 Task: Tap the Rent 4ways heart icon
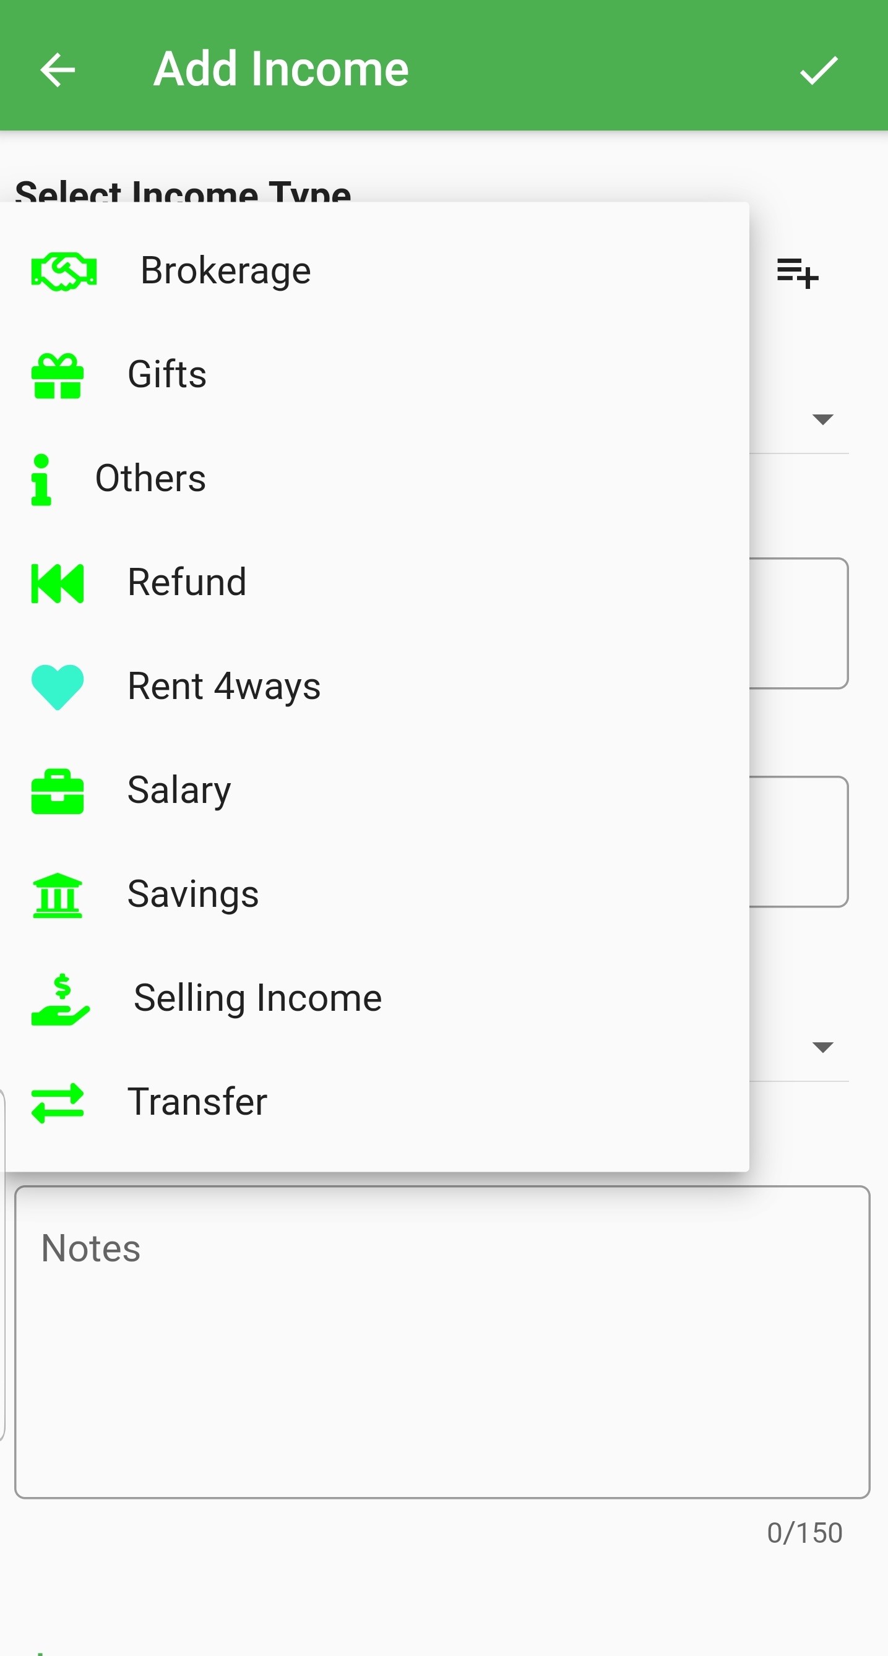tap(57, 687)
